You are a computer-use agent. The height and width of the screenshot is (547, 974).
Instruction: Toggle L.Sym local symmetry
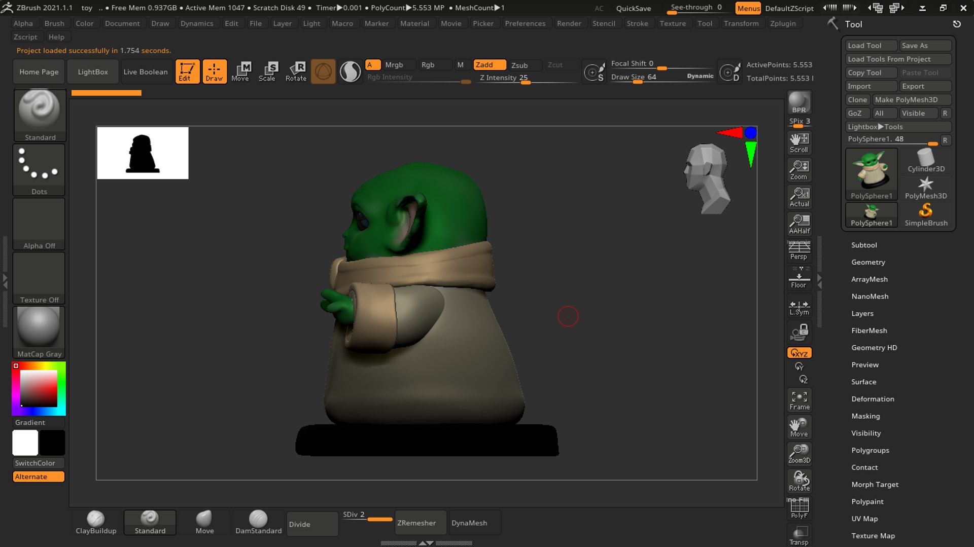point(799,307)
